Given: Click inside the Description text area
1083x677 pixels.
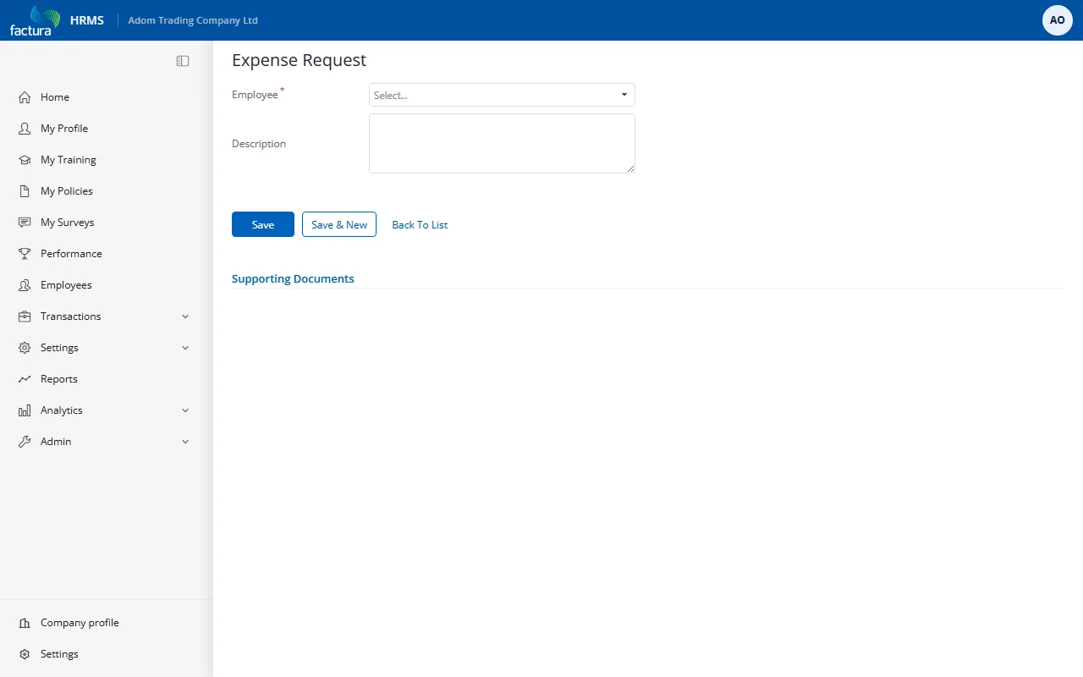Looking at the screenshot, I should tap(502, 143).
